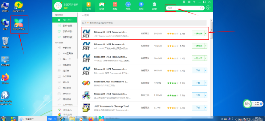Viewport: 265px width, 121px height.
Task: Click the 办公软件 category icon in sidebar
Action: pyautogui.click(x=59, y=76)
